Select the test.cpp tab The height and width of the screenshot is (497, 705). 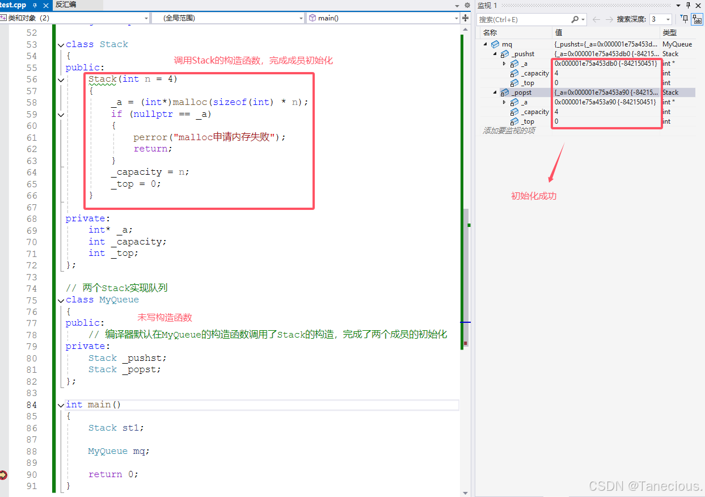click(13, 5)
